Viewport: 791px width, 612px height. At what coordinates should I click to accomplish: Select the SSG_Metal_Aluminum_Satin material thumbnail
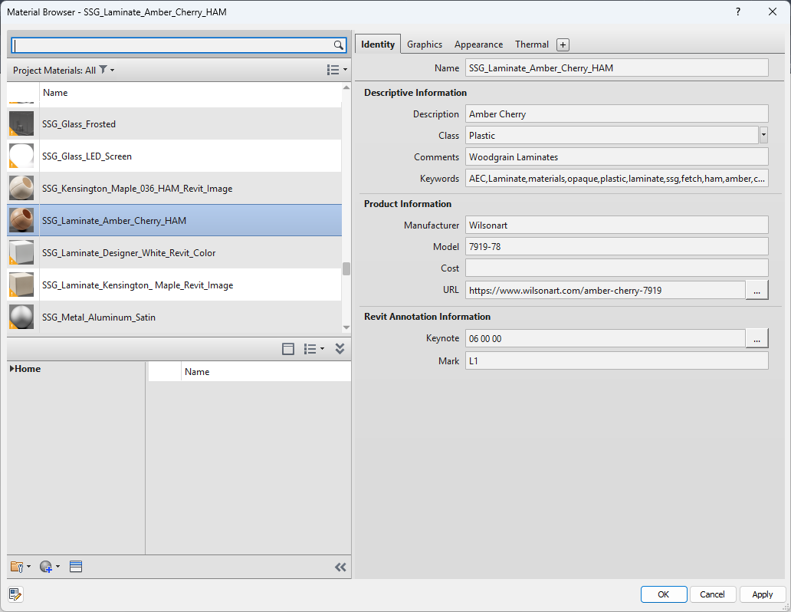coord(21,317)
